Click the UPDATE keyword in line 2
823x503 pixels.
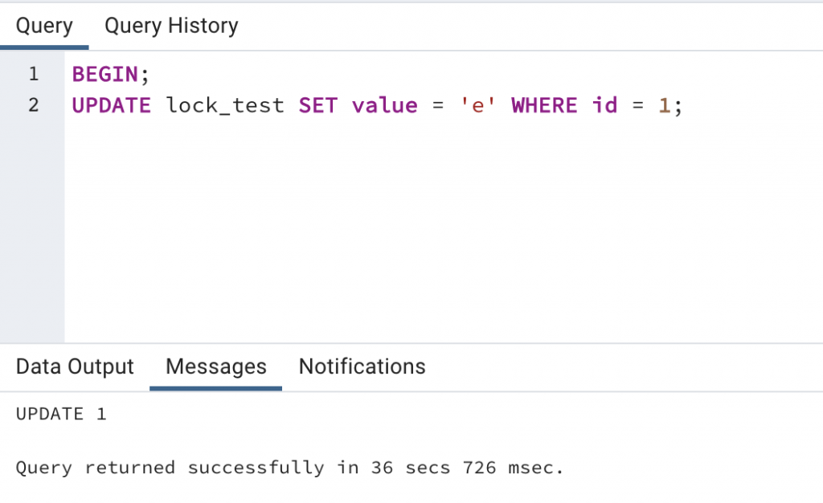click(x=111, y=105)
